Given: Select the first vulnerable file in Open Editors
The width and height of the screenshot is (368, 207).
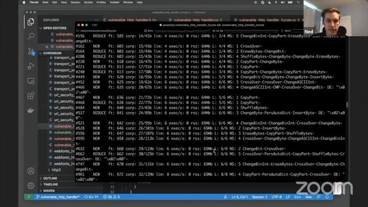Looking at the screenshot, I should pyautogui.click(x=62, y=34).
